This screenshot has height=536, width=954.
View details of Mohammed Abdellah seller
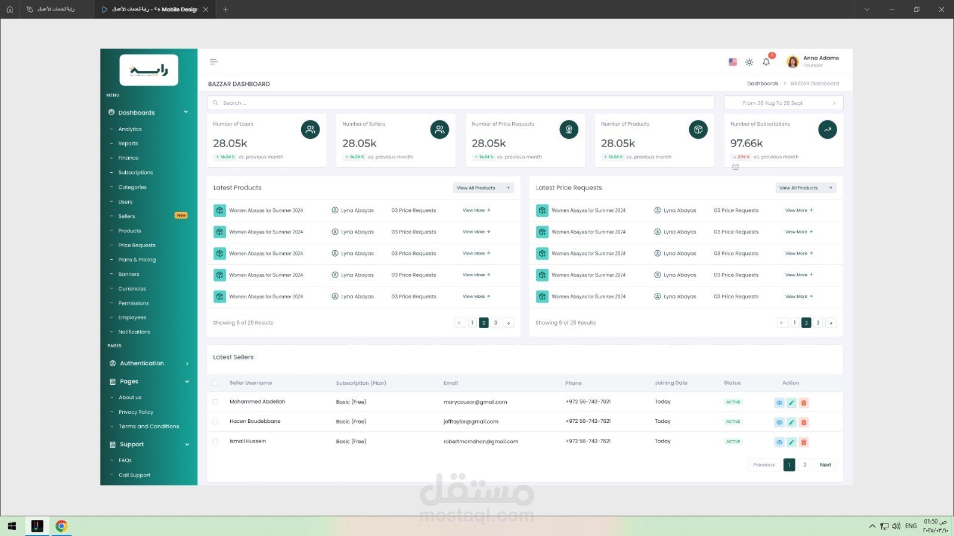tap(779, 403)
